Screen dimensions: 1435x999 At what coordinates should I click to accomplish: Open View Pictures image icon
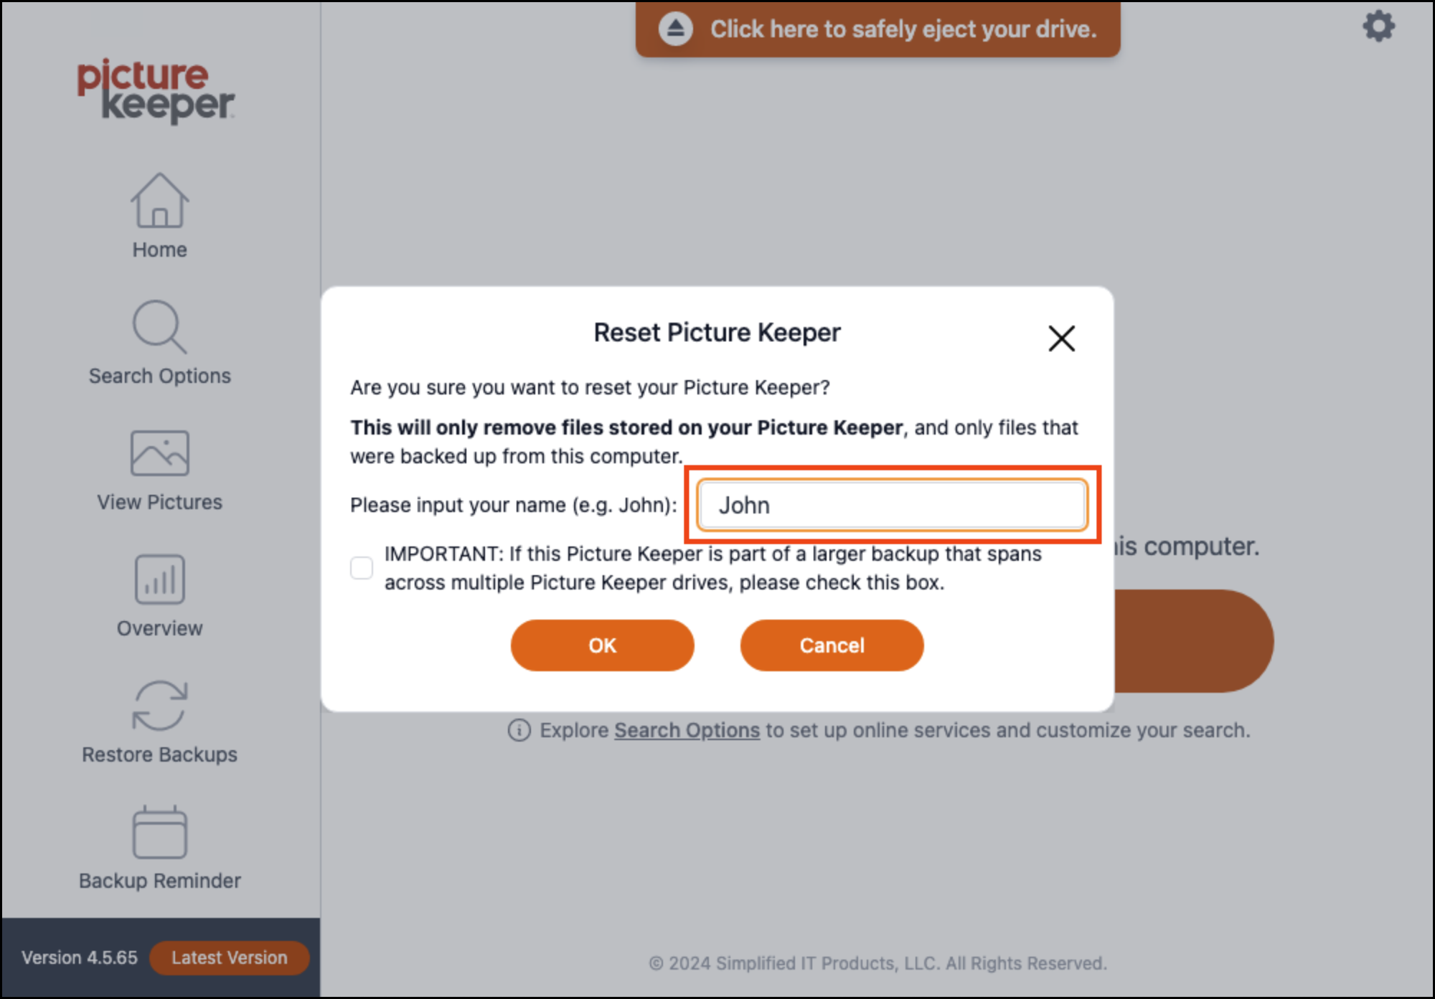(x=159, y=453)
